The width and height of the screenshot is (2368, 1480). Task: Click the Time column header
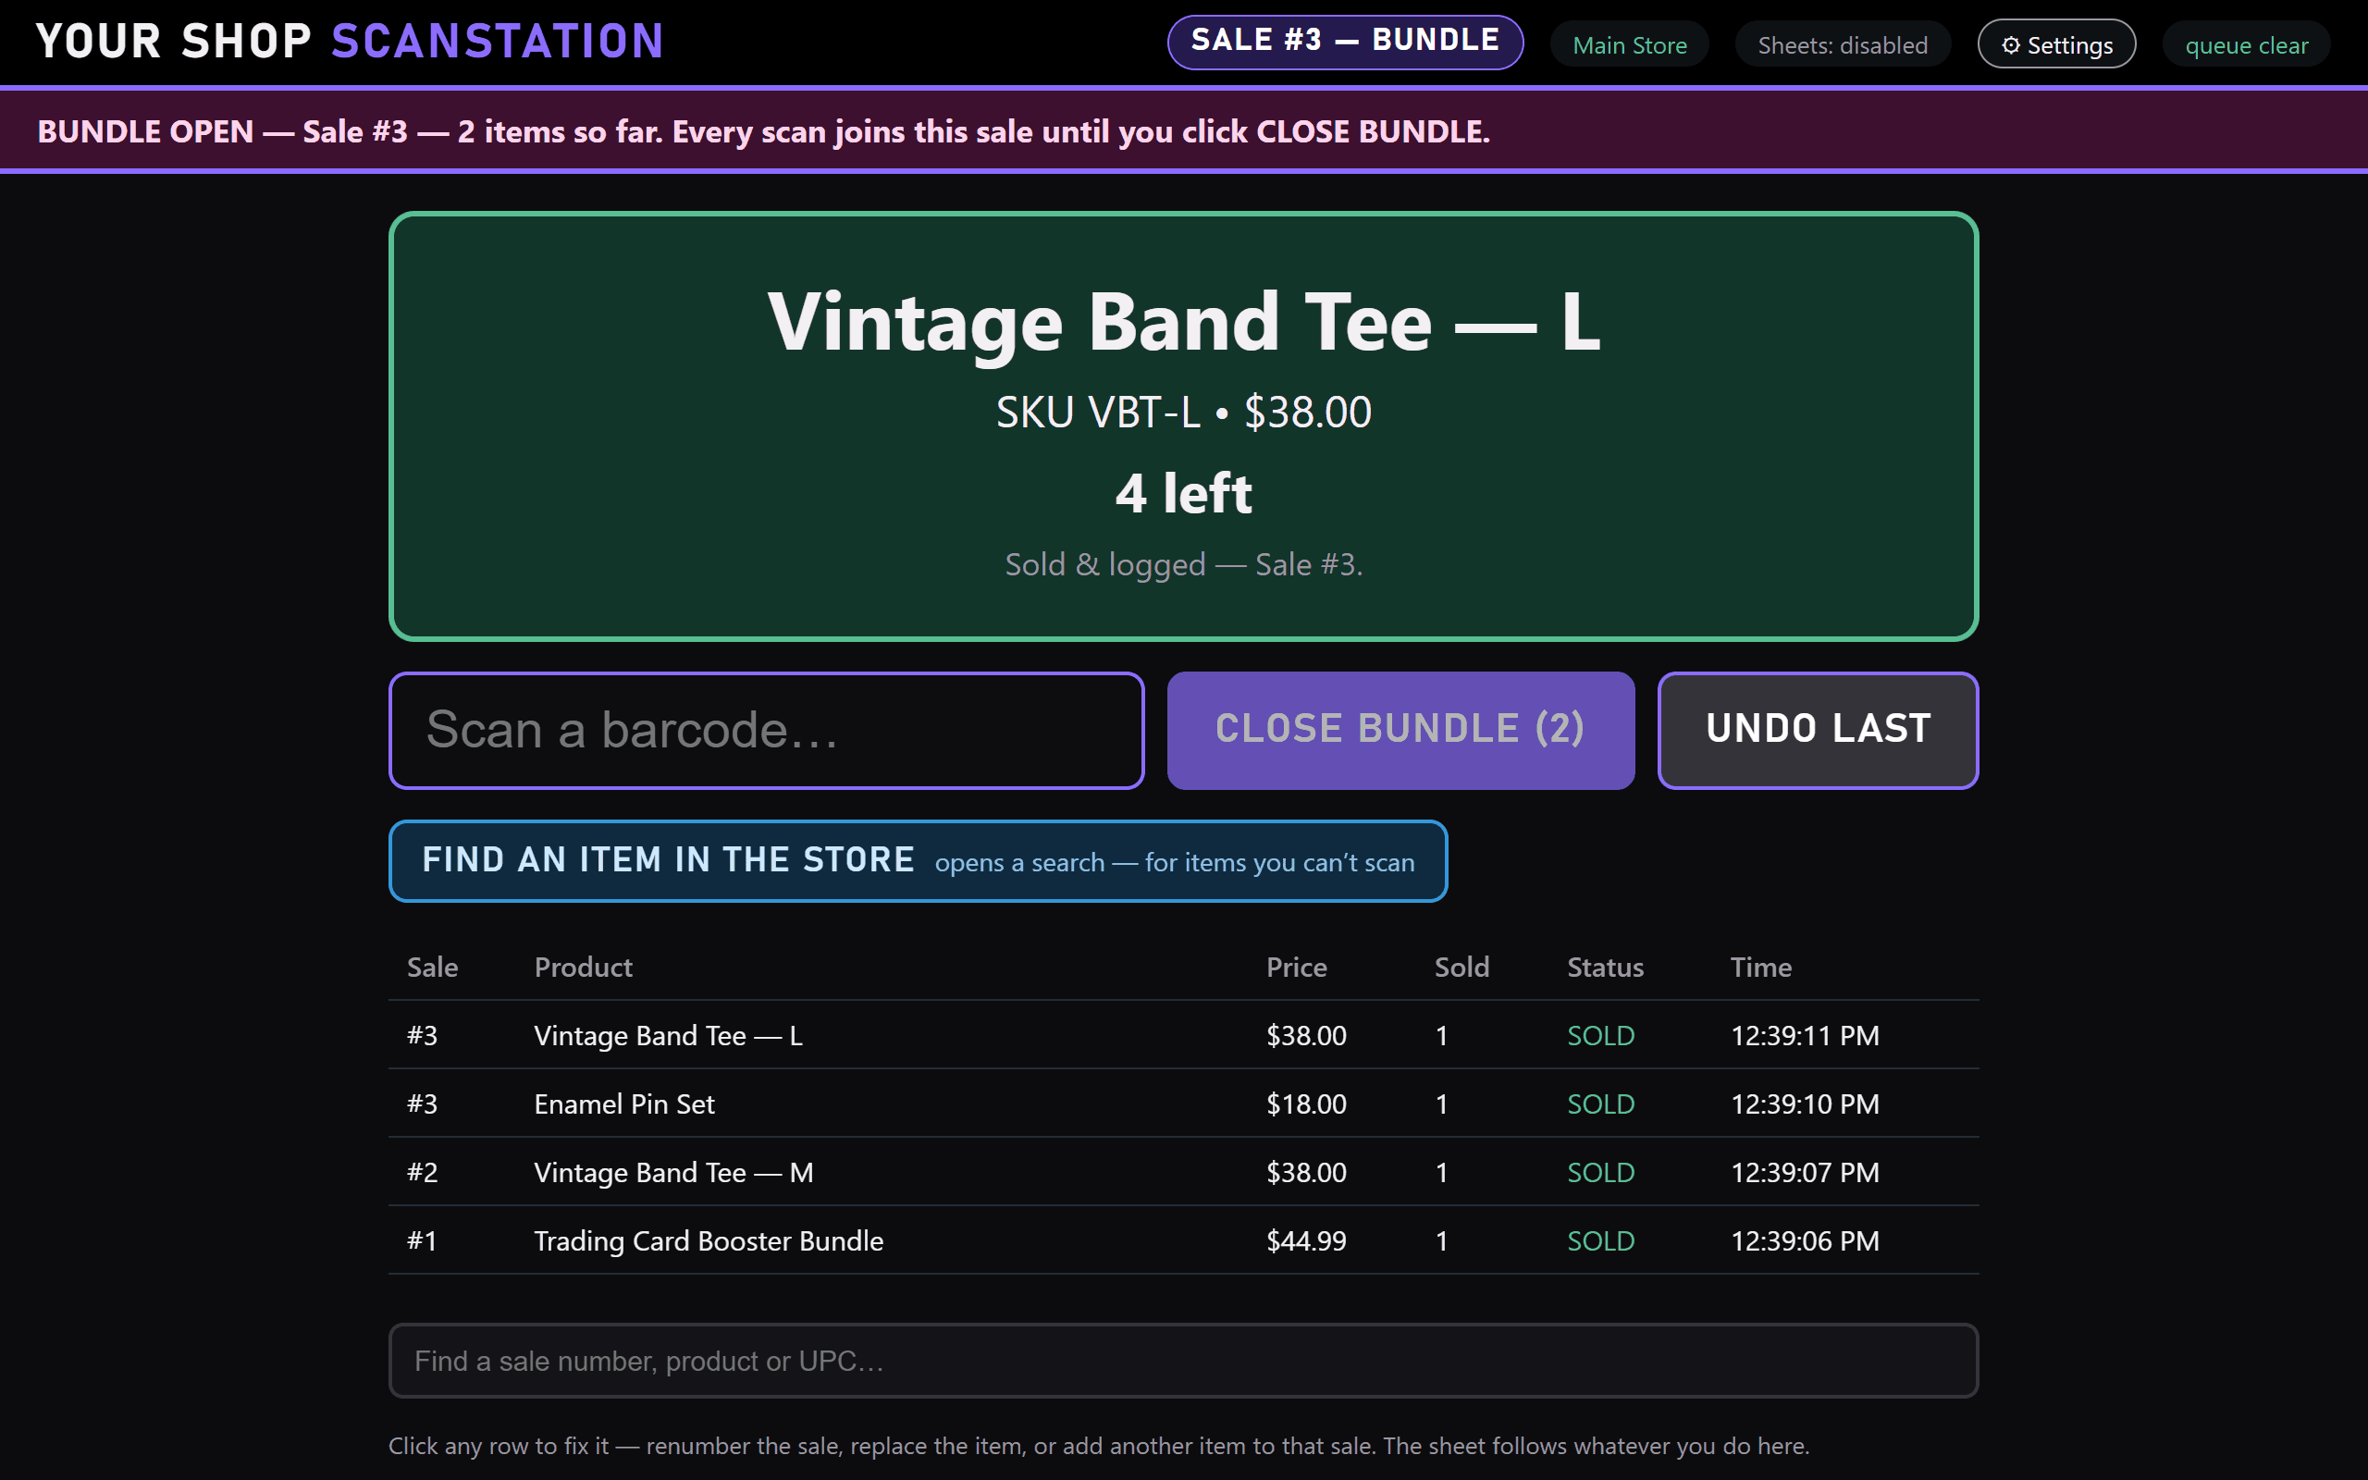tap(1760, 968)
